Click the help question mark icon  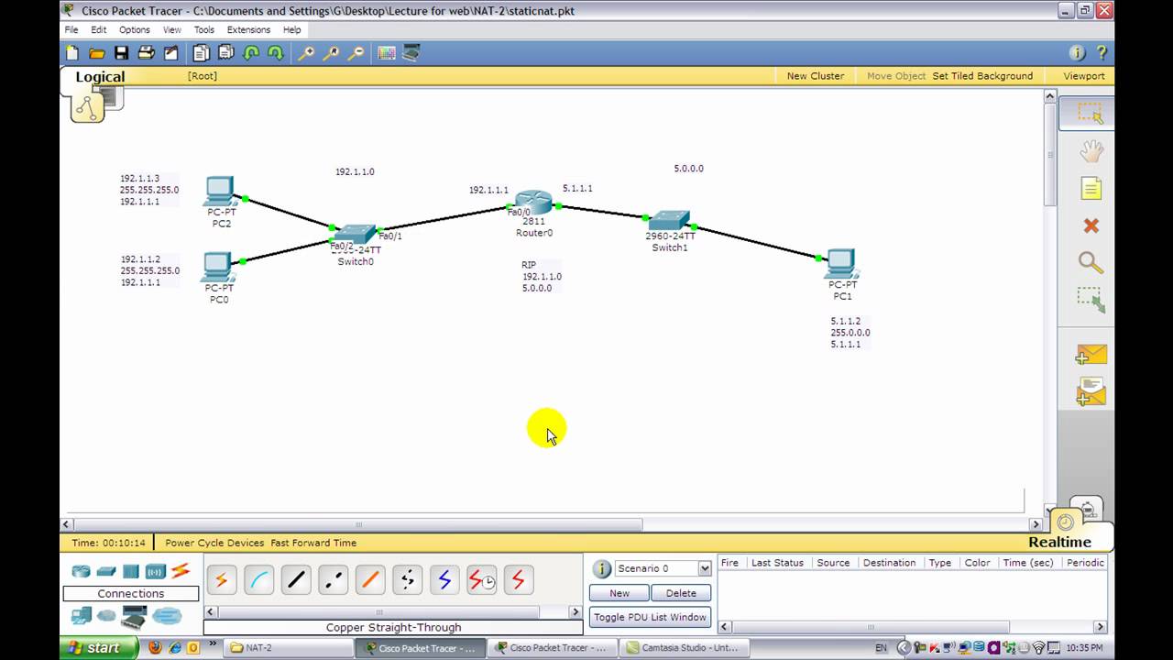pyautogui.click(x=1102, y=53)
